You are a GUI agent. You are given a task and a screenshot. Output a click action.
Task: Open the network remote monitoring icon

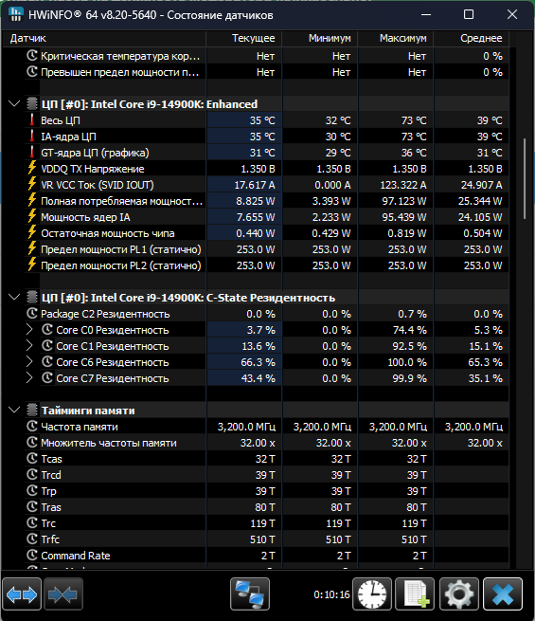[x=250, y=594]
